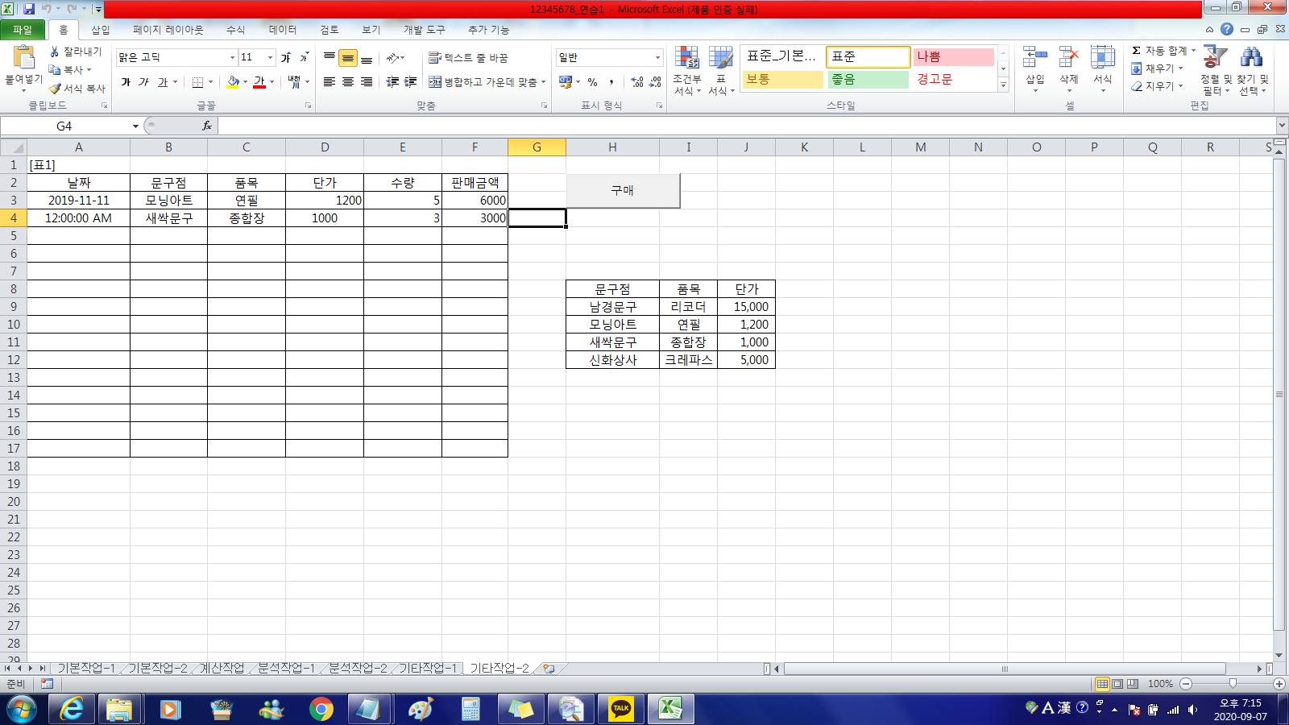Viewport: 1289px width, 725px height.
Task: Click the insert function fx icon
Action: coord(207,126)
